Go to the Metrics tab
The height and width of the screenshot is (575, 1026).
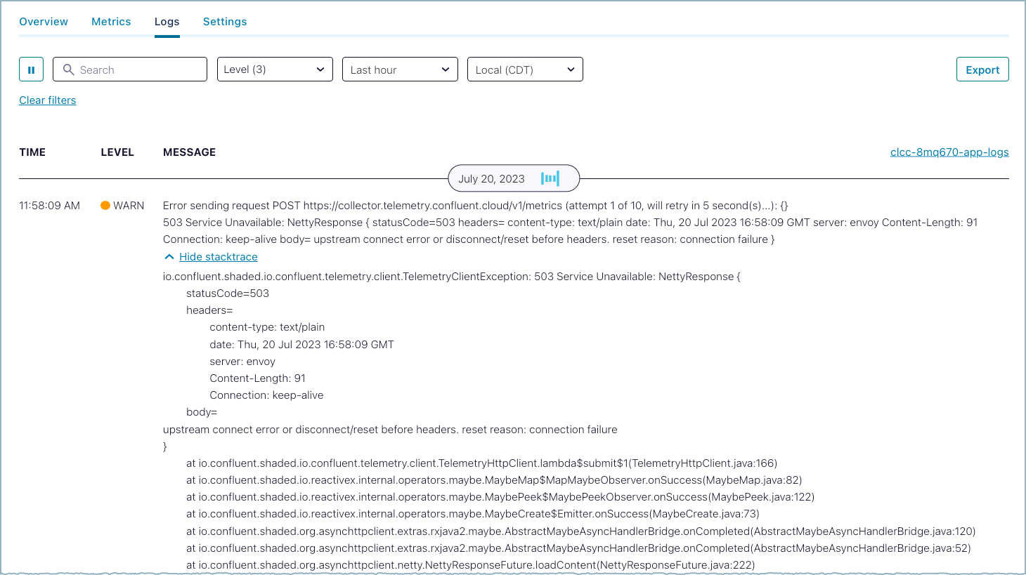coord(111,22)
